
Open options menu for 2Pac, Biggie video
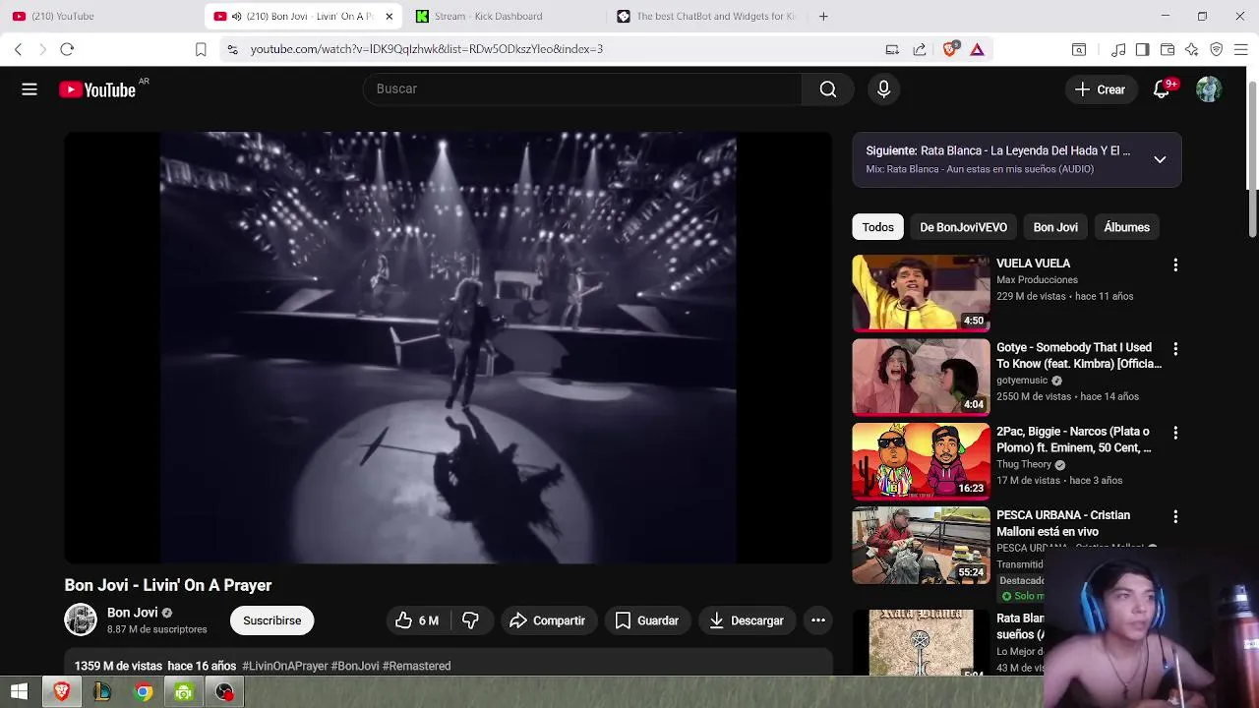[x=1174, y=433]
